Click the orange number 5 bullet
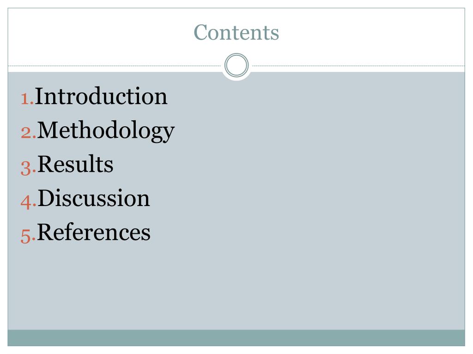This screenshot has width=473, height=354. (x=28, y=236)
